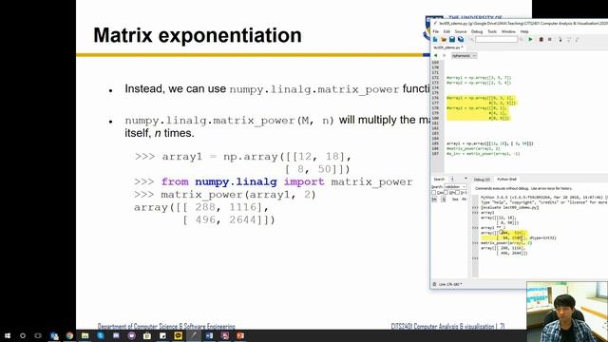The height and width of the screenshot is (342, 608).
Task: Click the Step Out debugger icon
Action: tap(578, 39)
